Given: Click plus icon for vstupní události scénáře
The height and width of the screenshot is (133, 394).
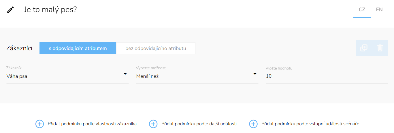Looking at the screenshot, I should (x=253, y=124).
